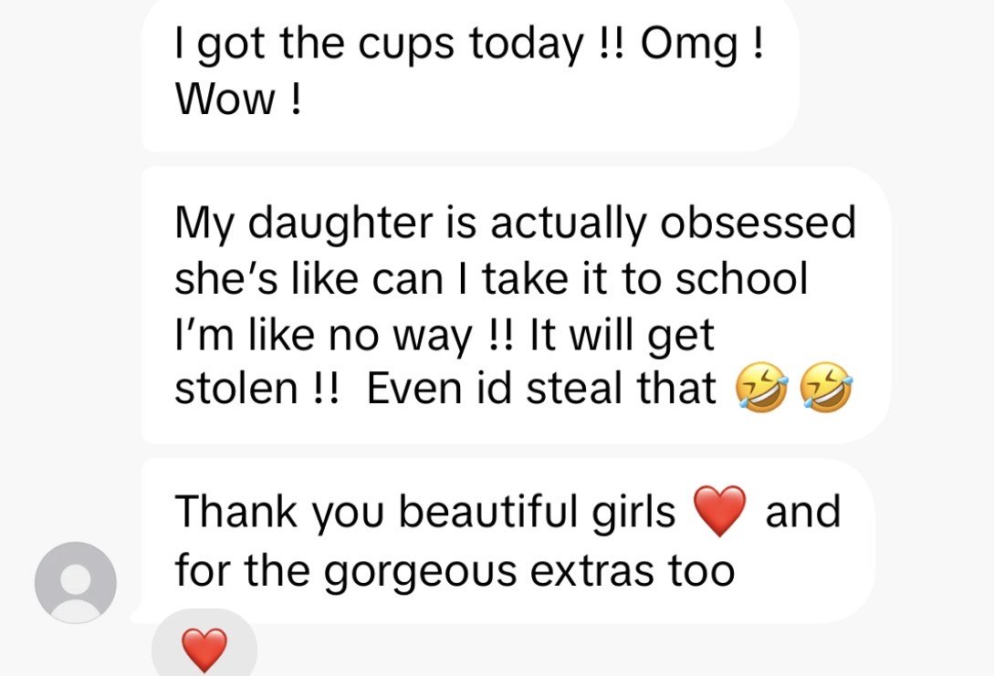Image resolution: width=994 pixels, height=676 pixels.
Task: Click the second rolling-laughing emoji
Action: (x=826, y=388)
